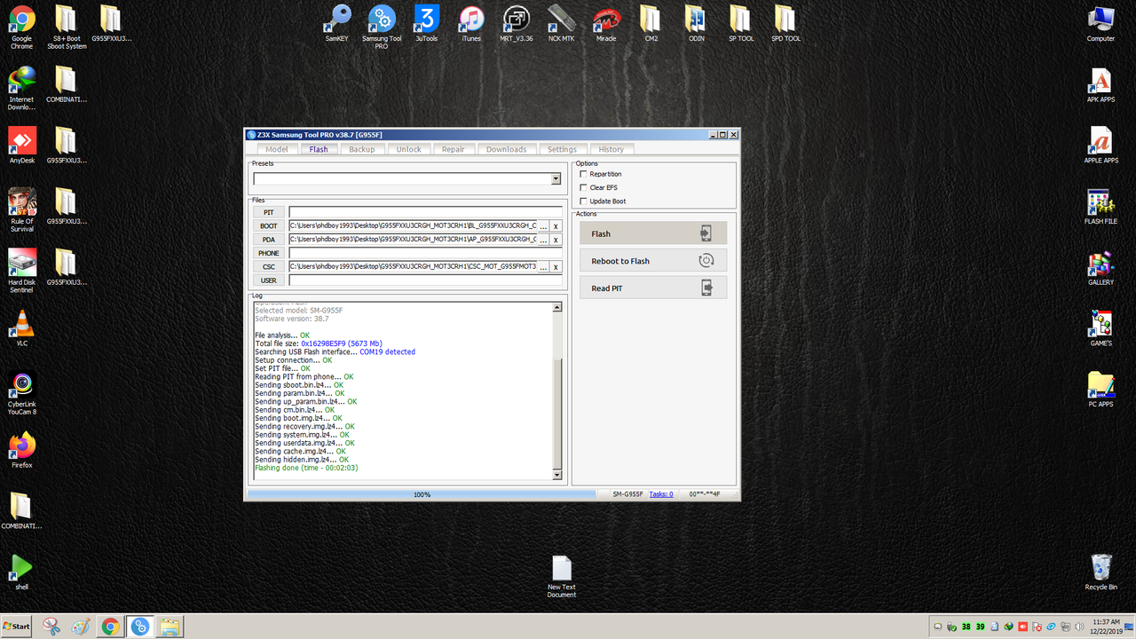The image size is (1136, 639).
Task: Select the Rule Of Survival icon
Action: pyautogui.click(x=22, y=209)
